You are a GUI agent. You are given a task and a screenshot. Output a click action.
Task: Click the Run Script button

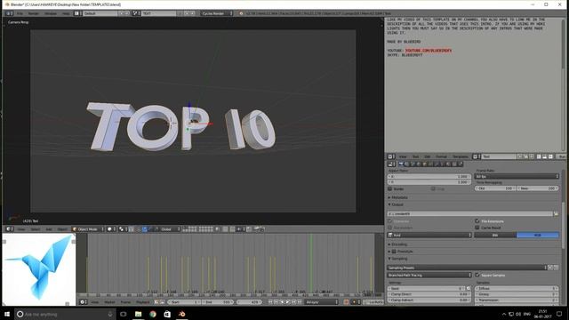pyautogui.click(x=562, y=156)
